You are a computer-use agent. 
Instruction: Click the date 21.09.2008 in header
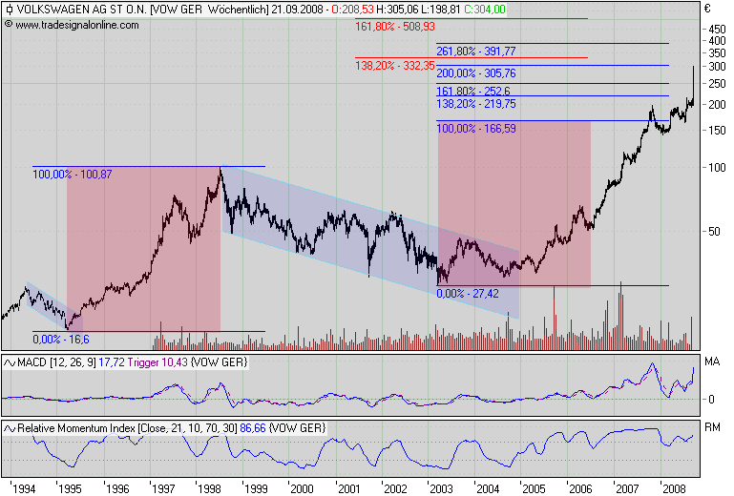click(x=297, y=10)
